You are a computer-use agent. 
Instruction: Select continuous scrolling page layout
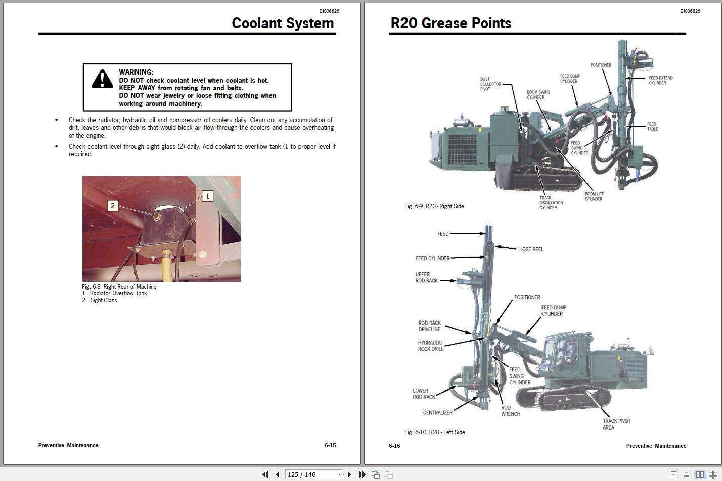tap(686, 474)
